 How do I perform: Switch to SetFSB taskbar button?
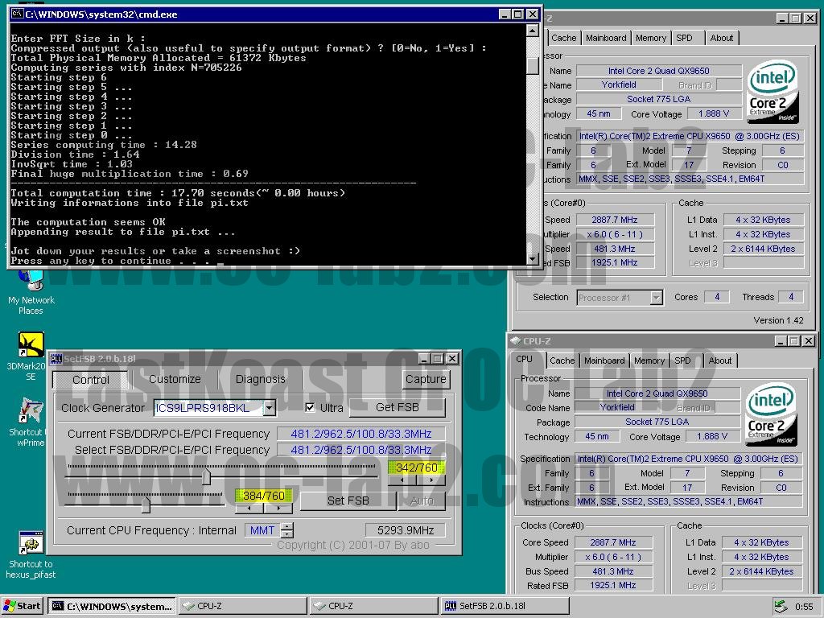pyautogui.click(x=505, y=606)
